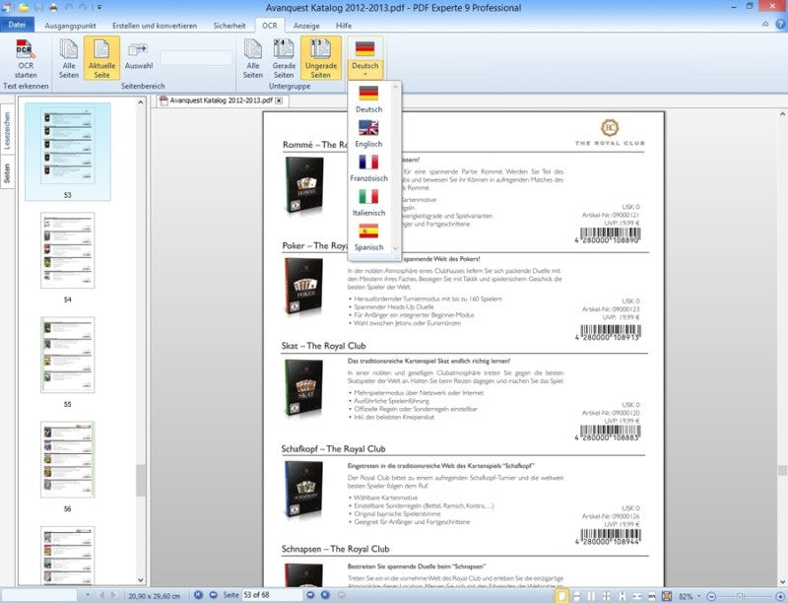
Task: Click the open folder quick-access icon
Action: tap(23, 8)
